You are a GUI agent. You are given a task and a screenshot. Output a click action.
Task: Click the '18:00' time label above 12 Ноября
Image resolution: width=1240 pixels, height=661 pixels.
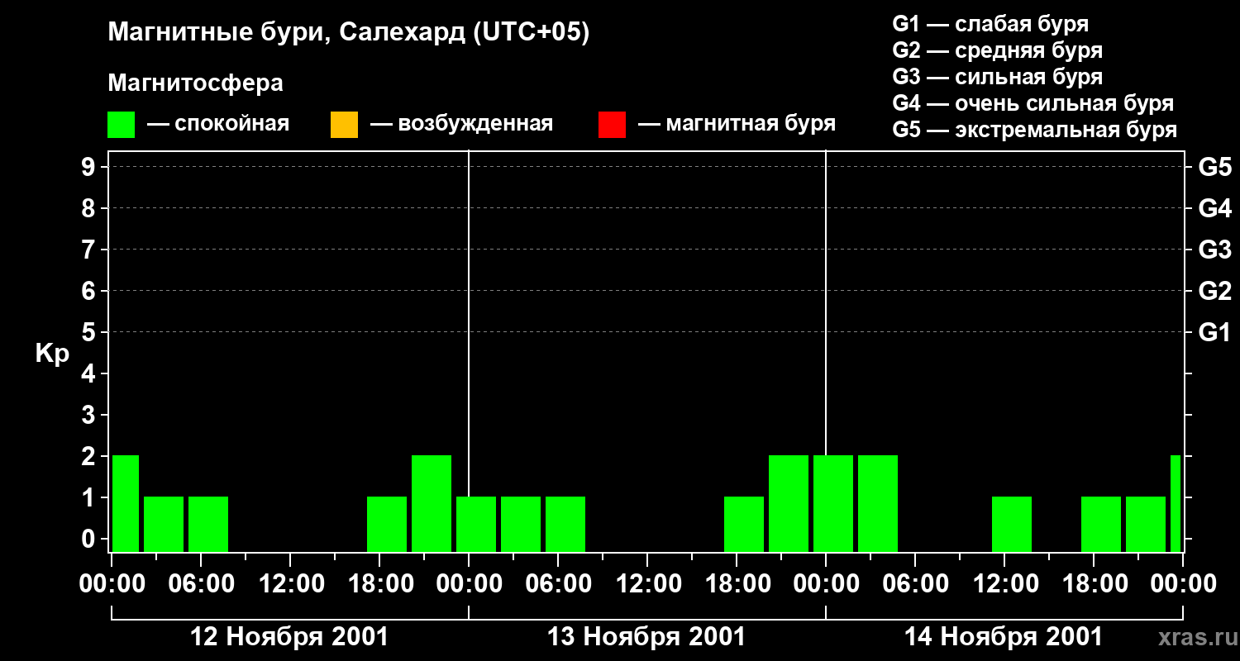[379, 584]
